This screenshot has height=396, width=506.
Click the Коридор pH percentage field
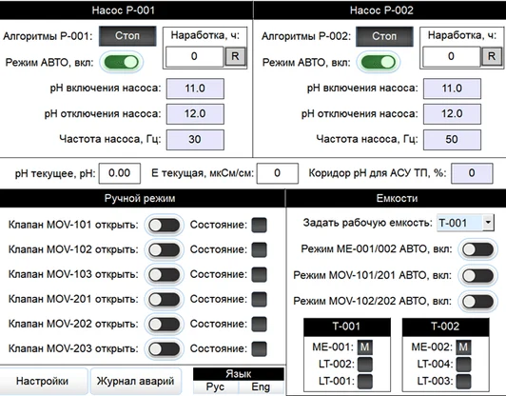click(472, 173)
